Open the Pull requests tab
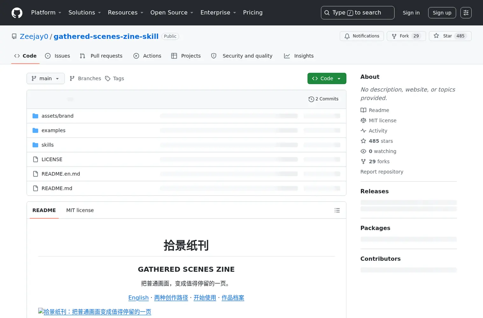The width and height of the screenshot is (483, 318). pyautogui.click(x=101, y=56)
